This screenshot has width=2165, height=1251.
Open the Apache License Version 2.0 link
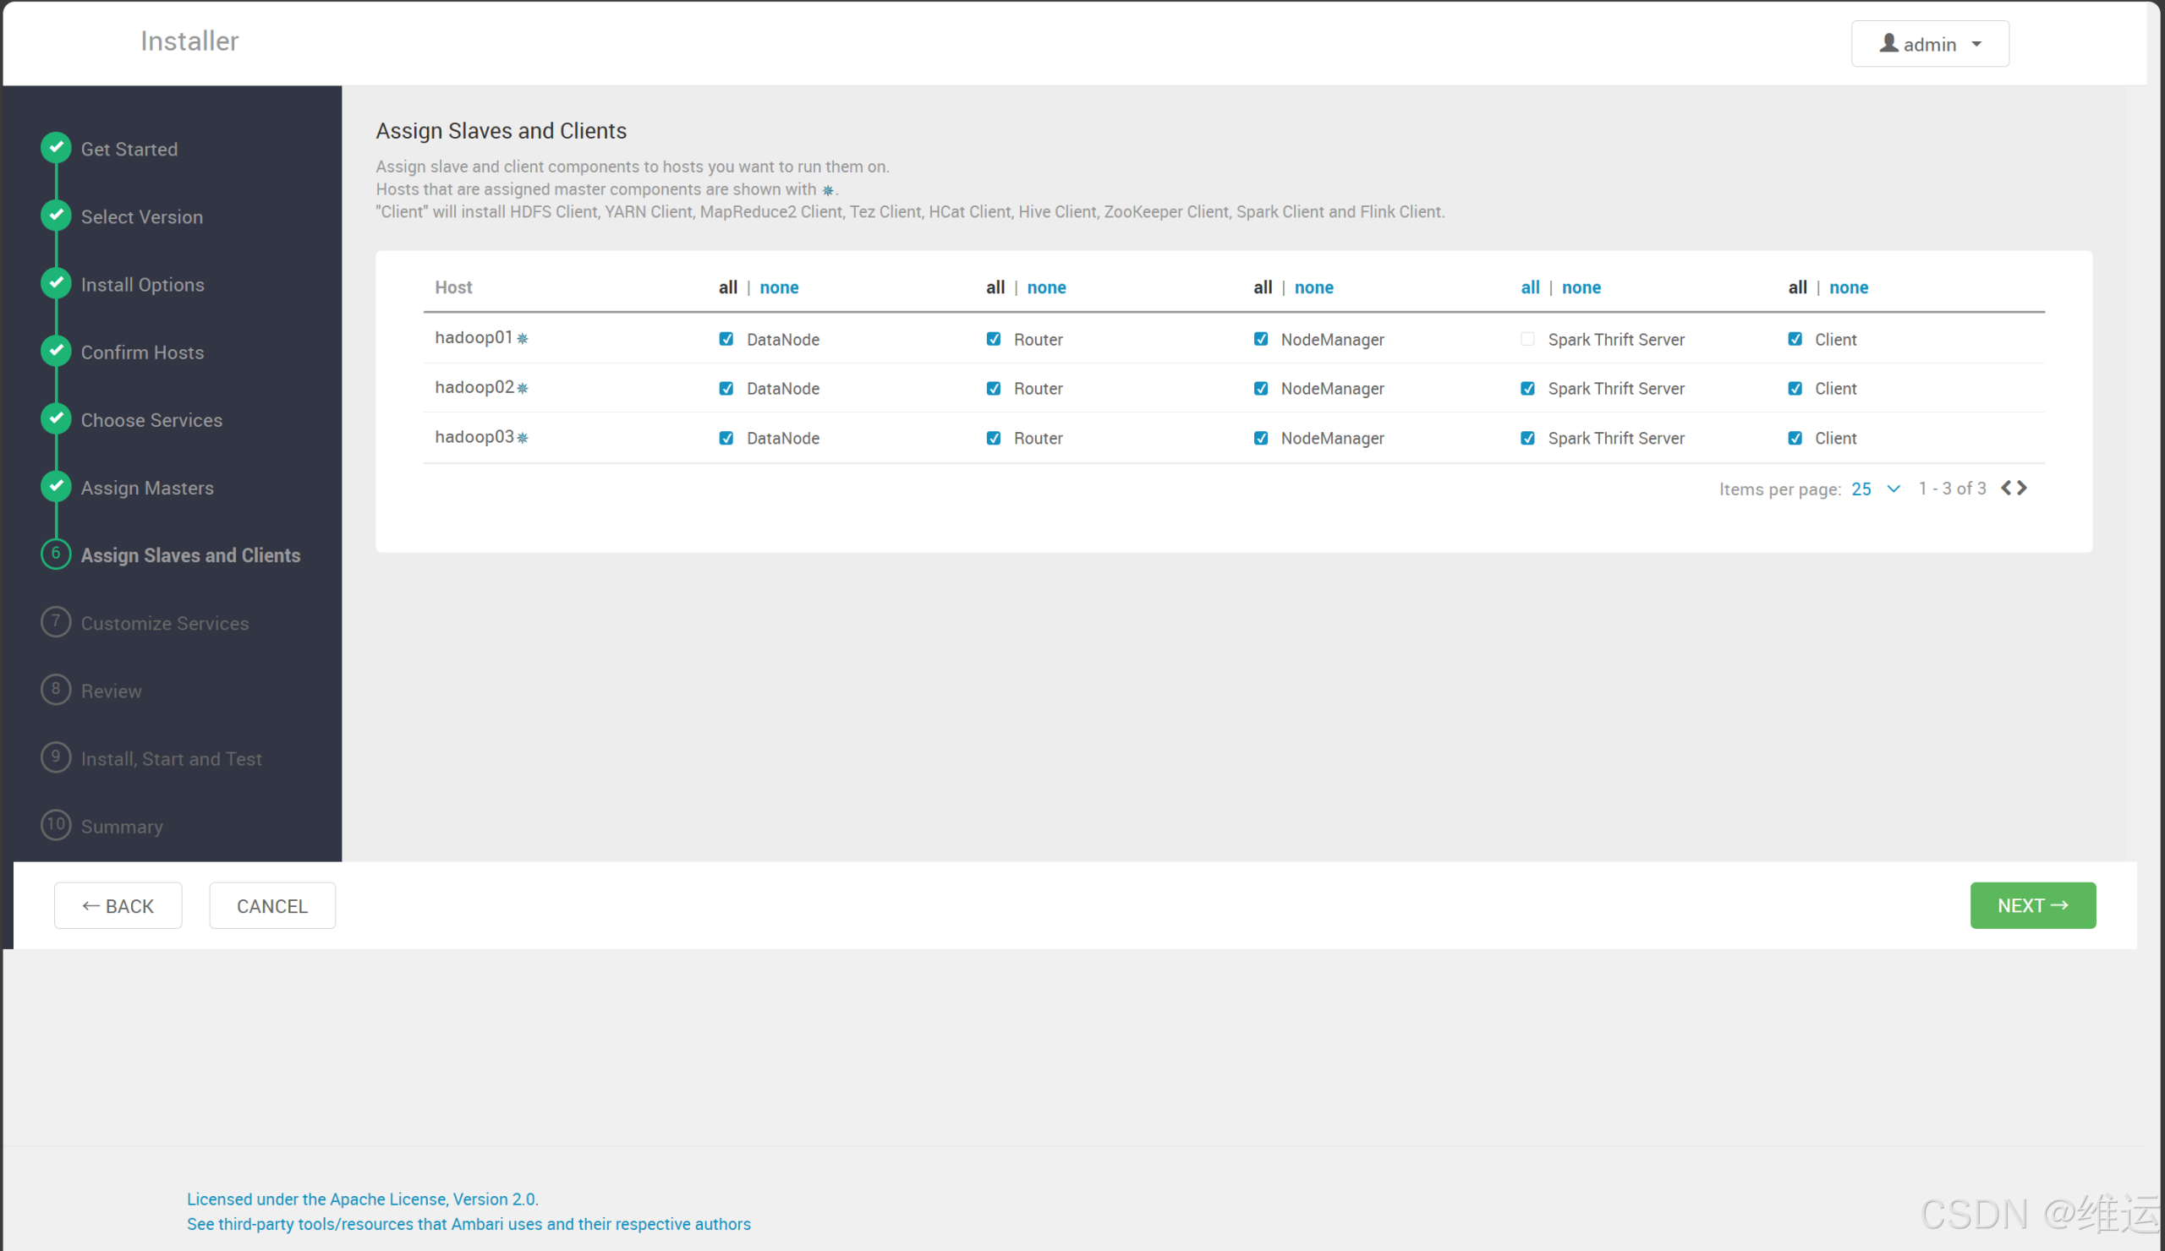pos(362,1199)
